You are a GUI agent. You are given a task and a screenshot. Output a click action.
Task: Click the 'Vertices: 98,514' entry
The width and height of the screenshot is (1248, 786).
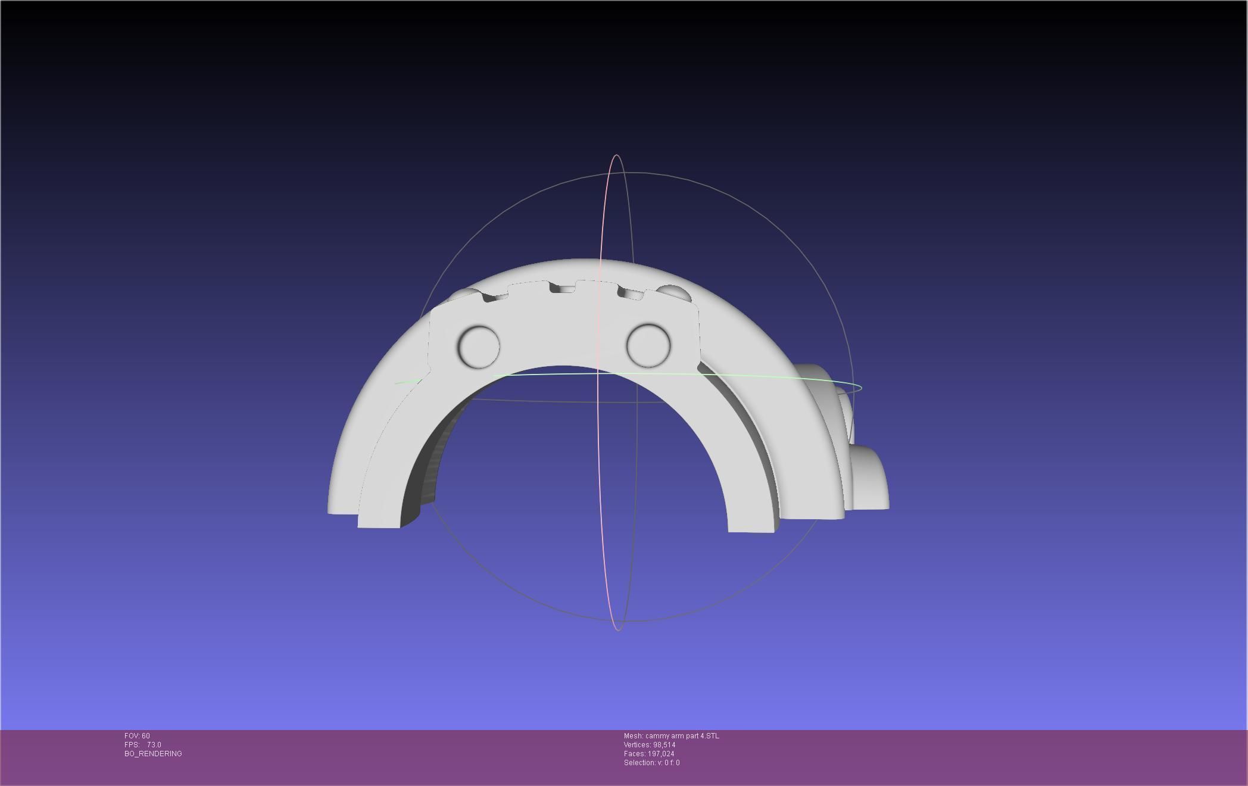coord(650,745)
